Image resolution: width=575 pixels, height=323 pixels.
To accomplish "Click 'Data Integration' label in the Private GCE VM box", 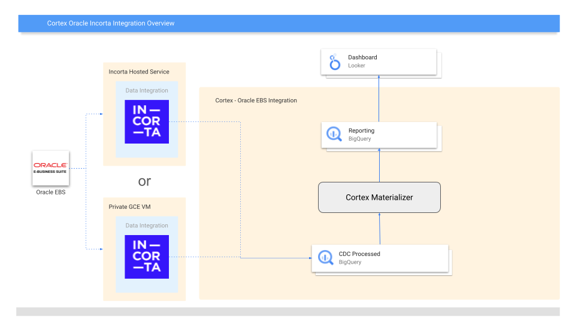I will click(147, 226).
